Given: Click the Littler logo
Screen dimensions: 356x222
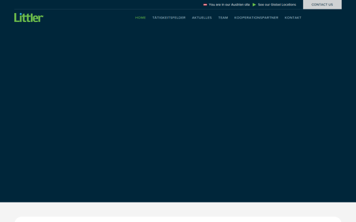Looking at the screenshot, I should 28,17.
